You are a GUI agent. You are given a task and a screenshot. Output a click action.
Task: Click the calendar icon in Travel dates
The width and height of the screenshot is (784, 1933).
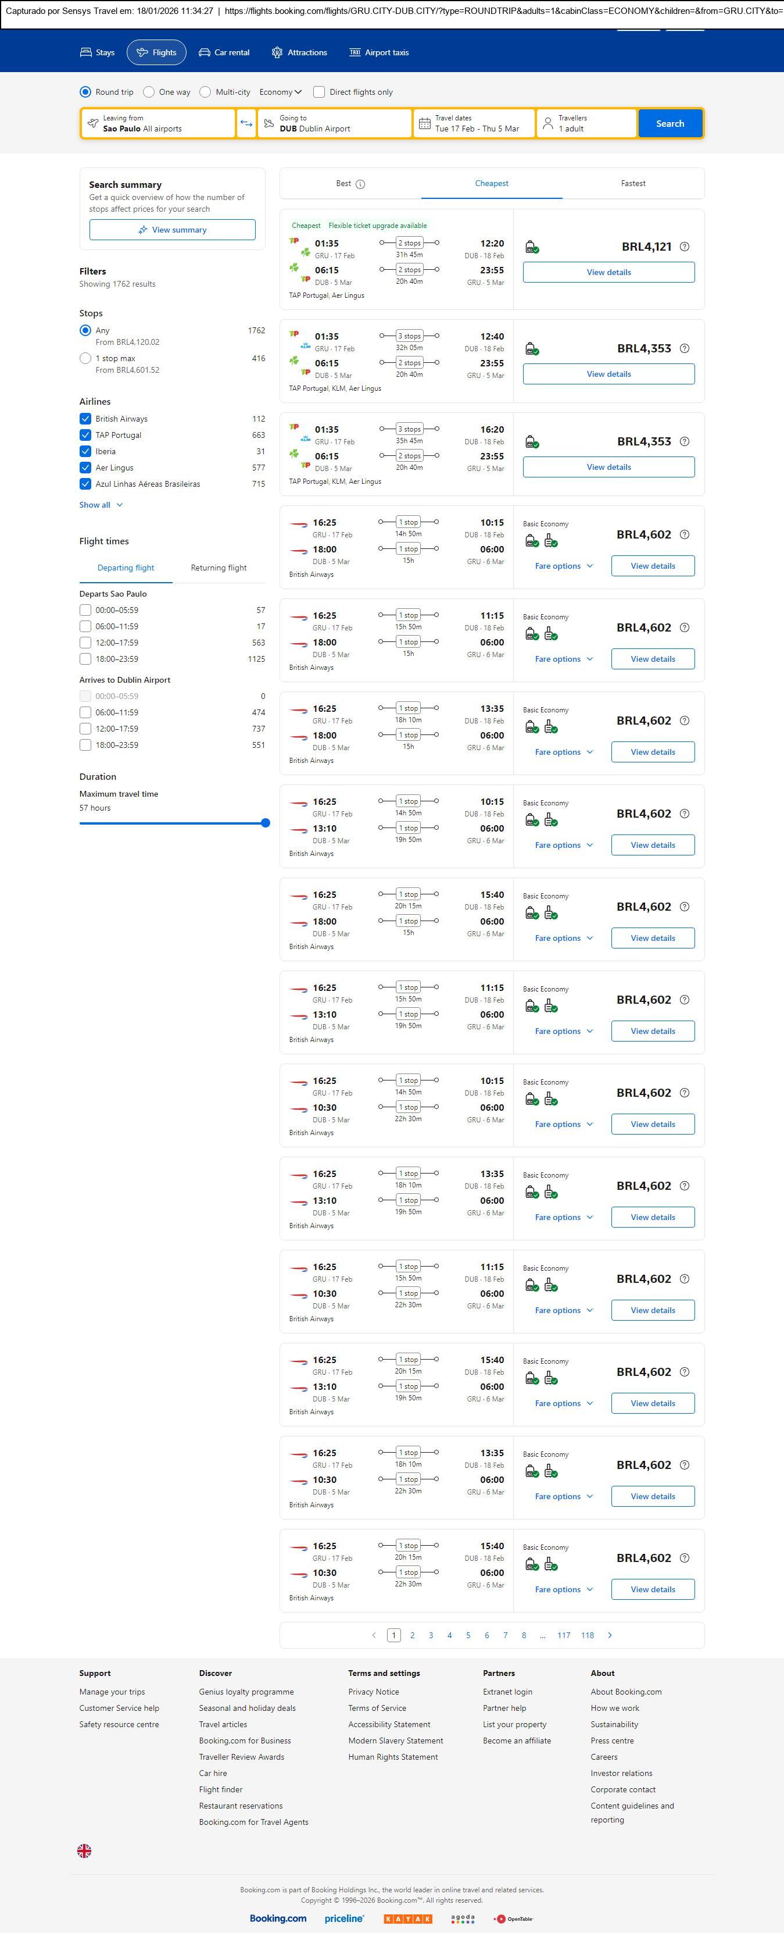click(424, 124)
